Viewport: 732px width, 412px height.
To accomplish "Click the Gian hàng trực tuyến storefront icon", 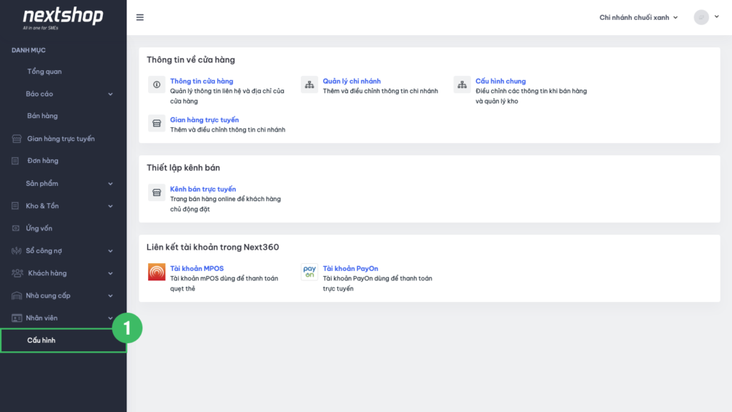I will click(157, 123).
